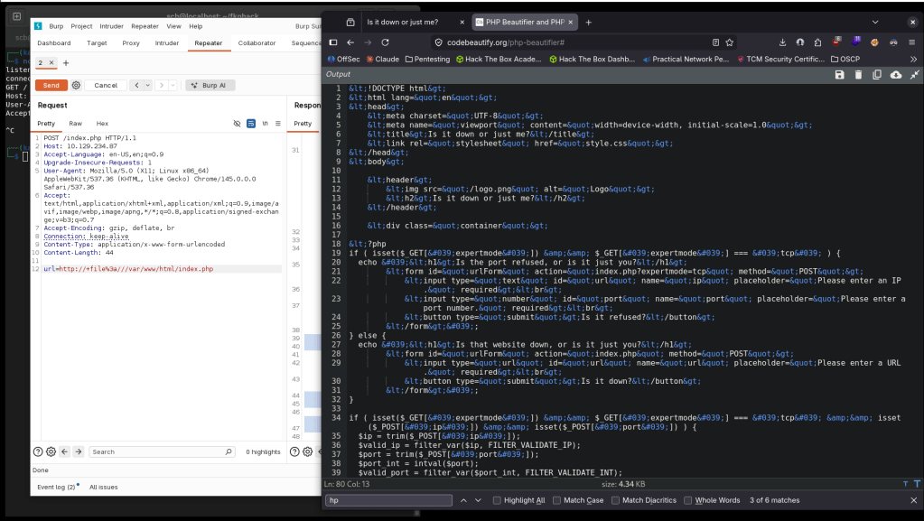The width and height of the screenshot is (924, 521).
Task: Click the find bar search field
Action: pos(388,500)
